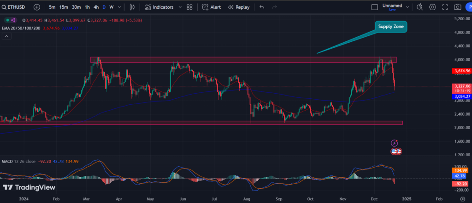Click the low value L3,099.67
The width and height of the screenshot is (472, 203).
tap(76, 20)
